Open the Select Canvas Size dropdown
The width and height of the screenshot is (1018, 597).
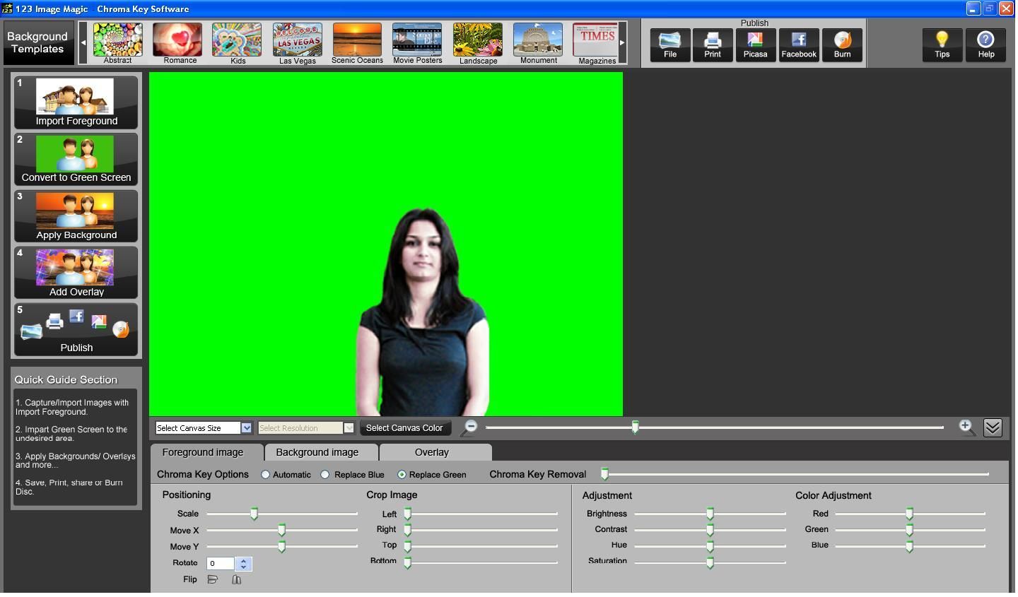point(246,428)
